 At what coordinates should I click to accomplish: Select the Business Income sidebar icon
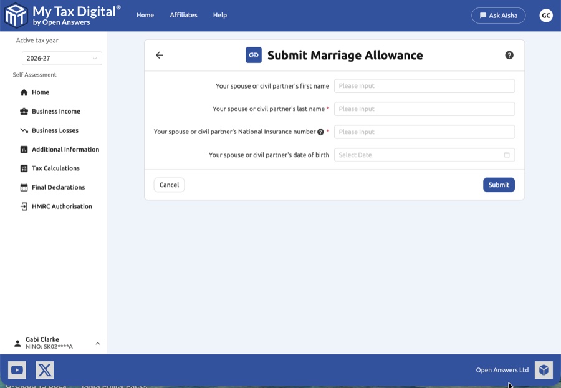point(24,111)
